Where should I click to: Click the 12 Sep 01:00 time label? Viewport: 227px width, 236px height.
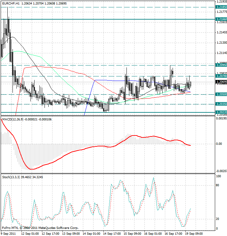pyautogui.click(x=30, y=234)
